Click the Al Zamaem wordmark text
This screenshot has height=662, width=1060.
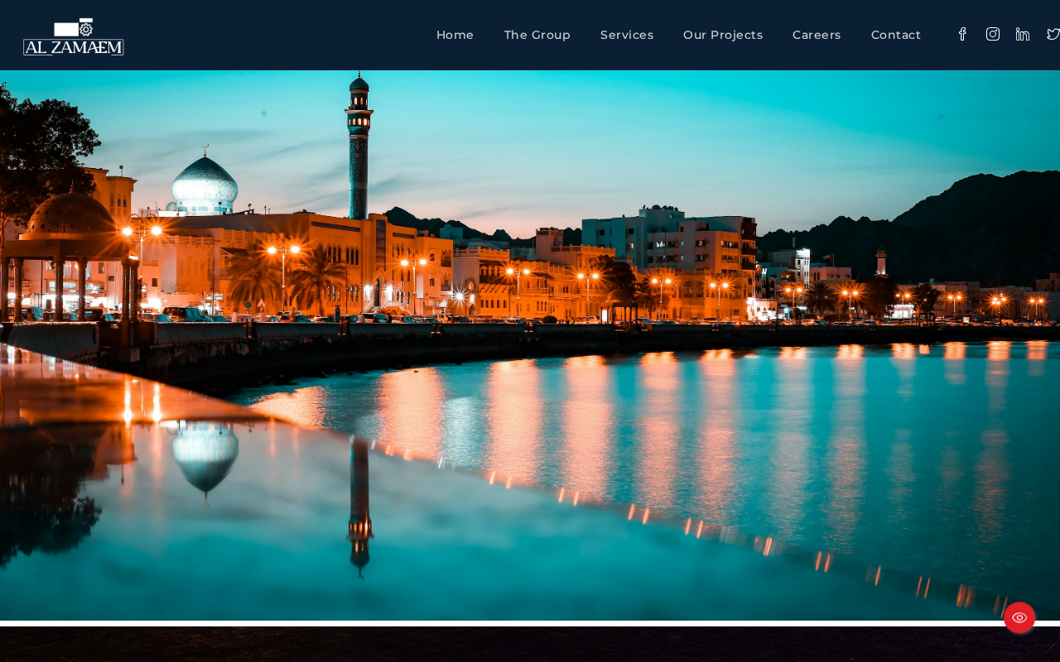coord(74,47)
